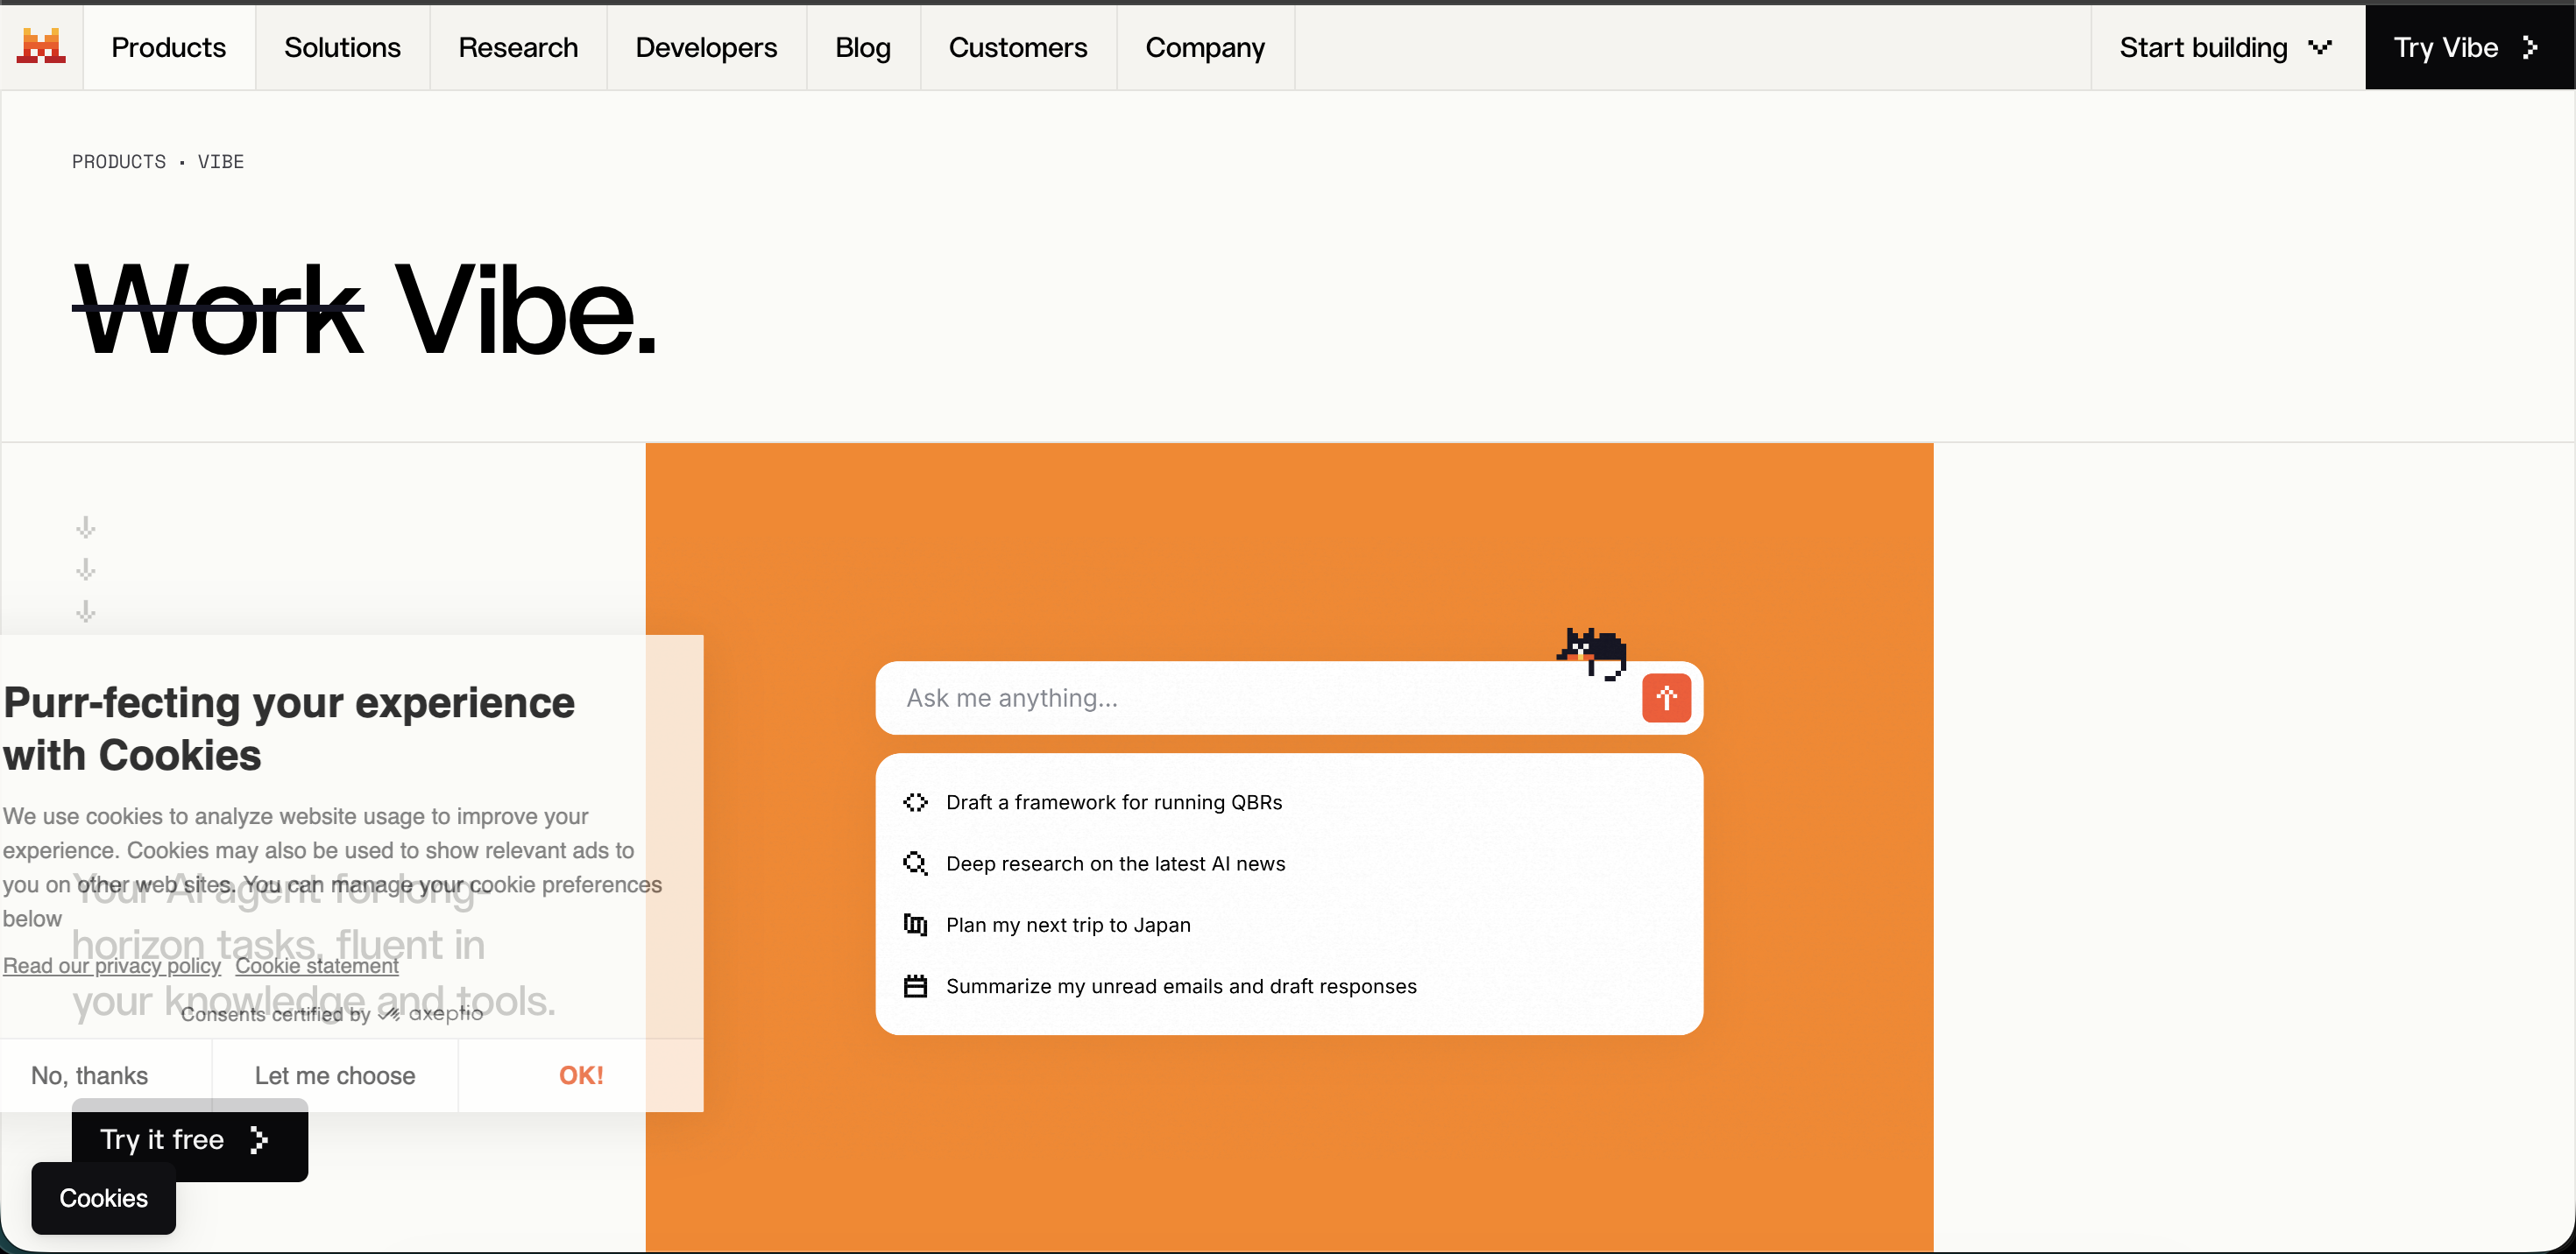Open the Solutions menu
This screenshot has width=2576, height=1254.
tap(342, 47)
